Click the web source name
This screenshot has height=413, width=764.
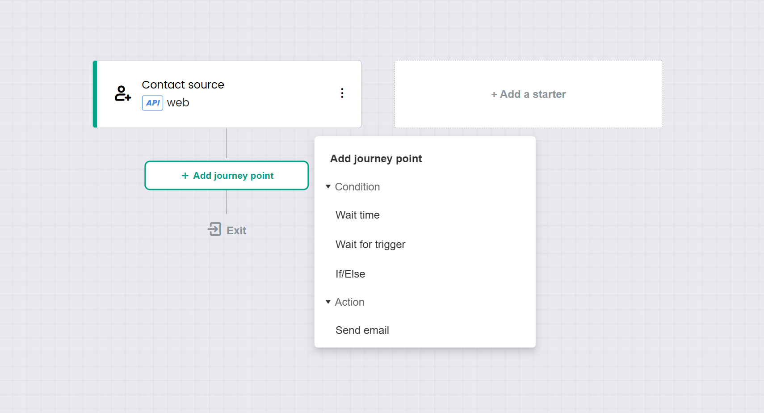coord(178,103)
